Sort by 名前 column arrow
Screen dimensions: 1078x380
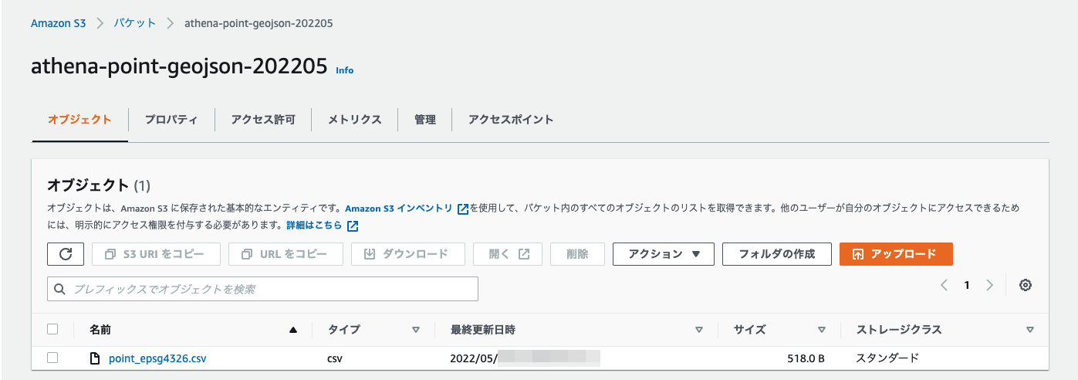pyautogui.click(x=292, y=330)
